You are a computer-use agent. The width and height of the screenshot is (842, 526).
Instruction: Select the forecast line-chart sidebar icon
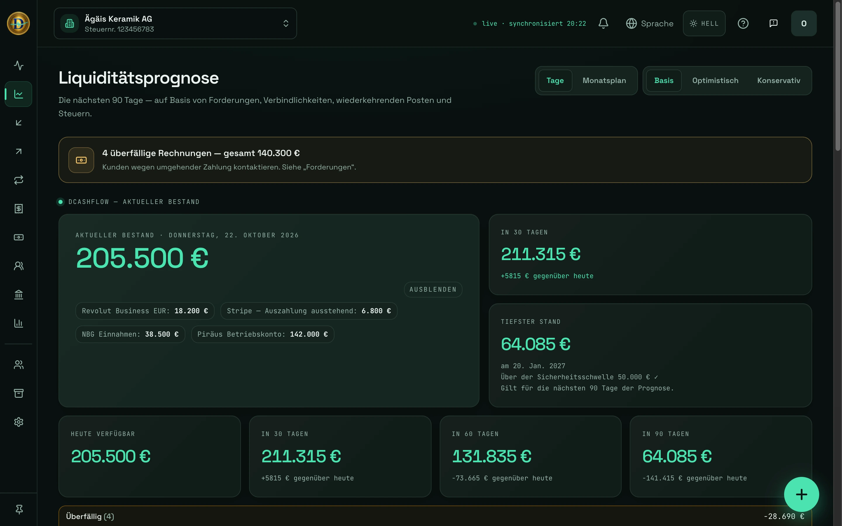[x=18, y=94]
